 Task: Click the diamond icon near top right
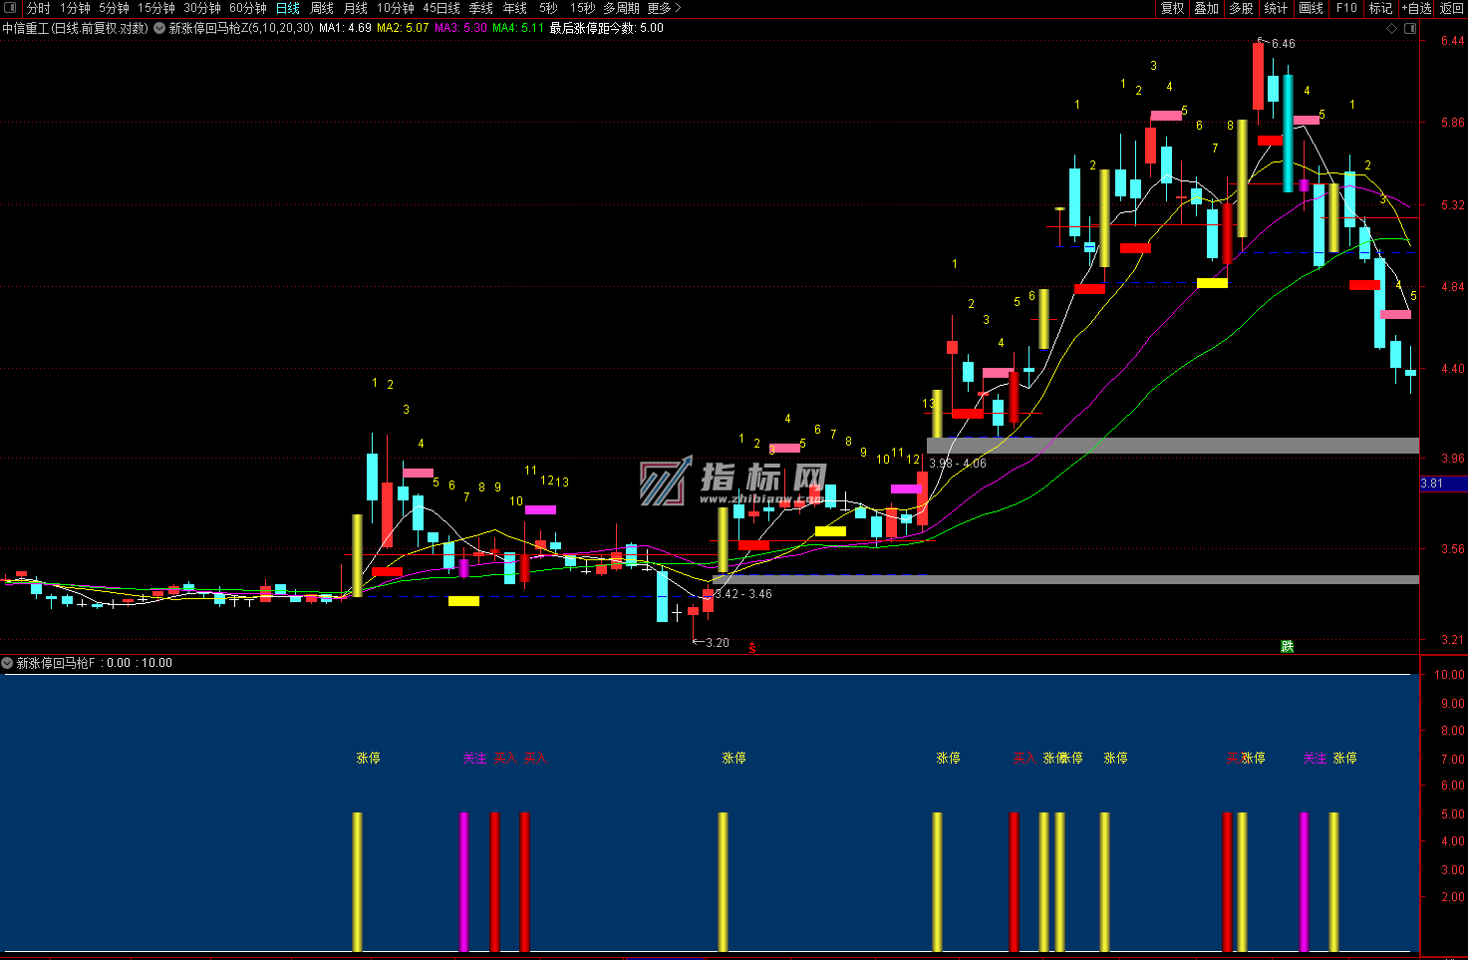(x=1392, y=28)
